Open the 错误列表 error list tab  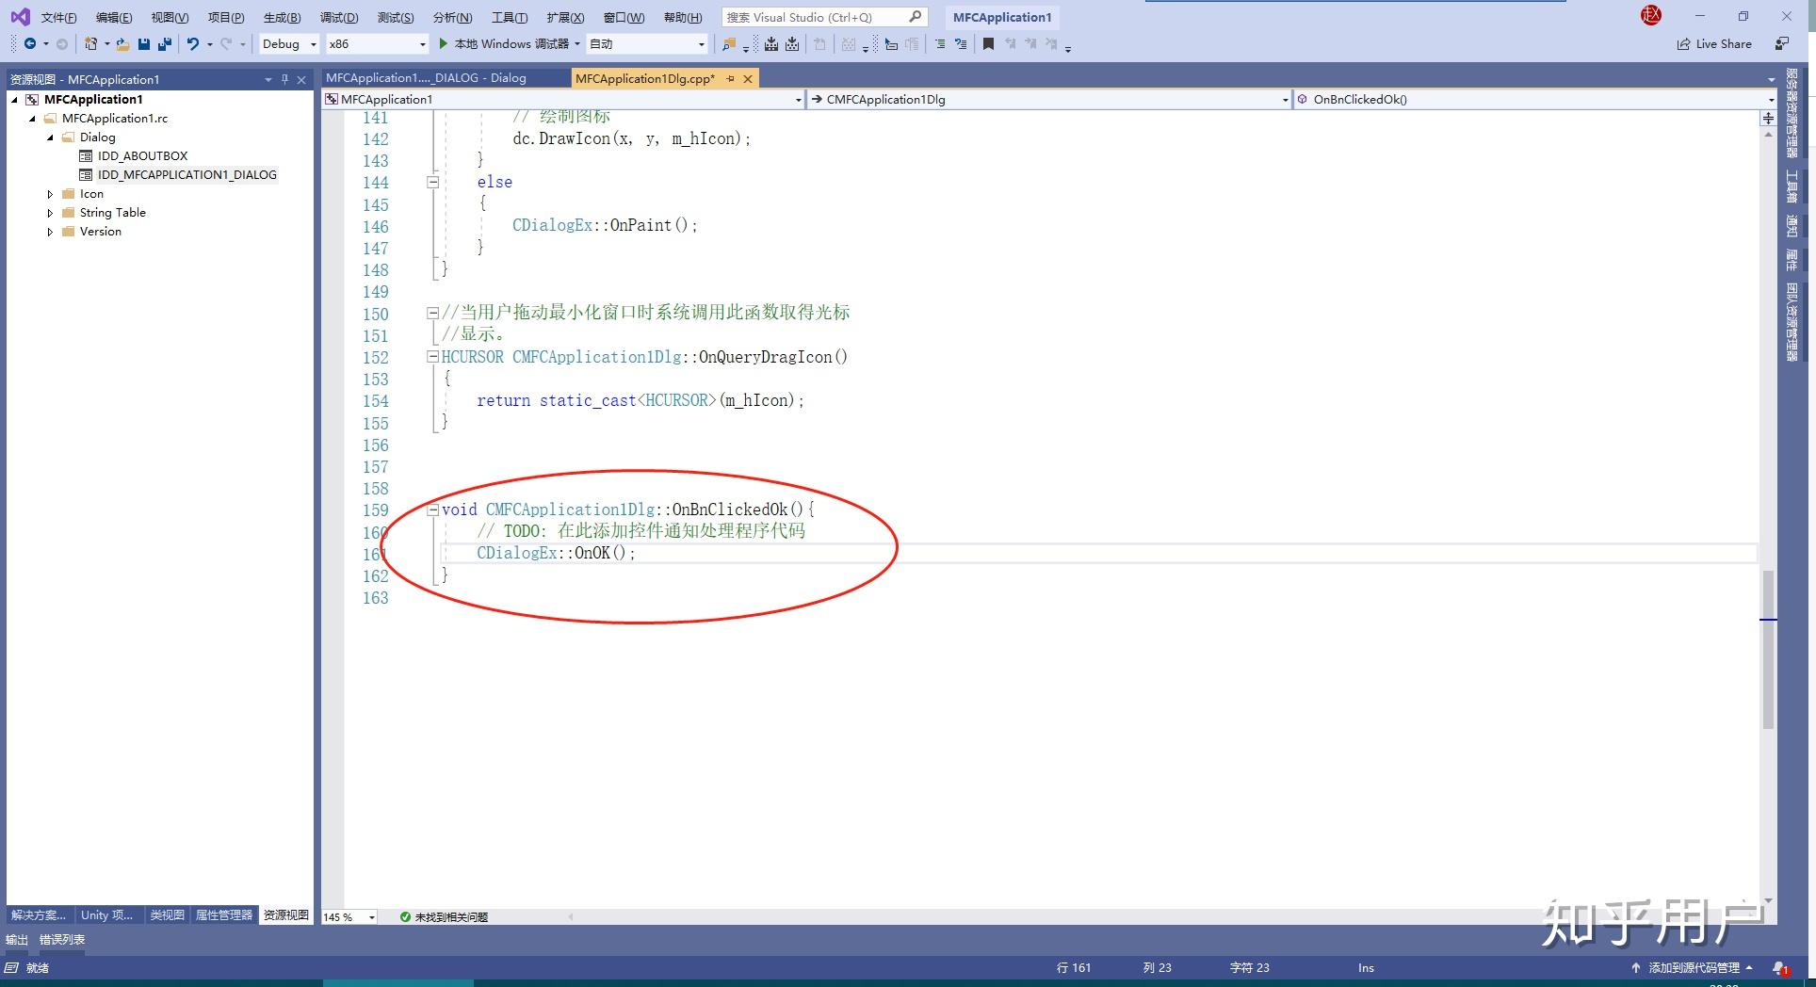pyautogui.click(x=62, y=939)
